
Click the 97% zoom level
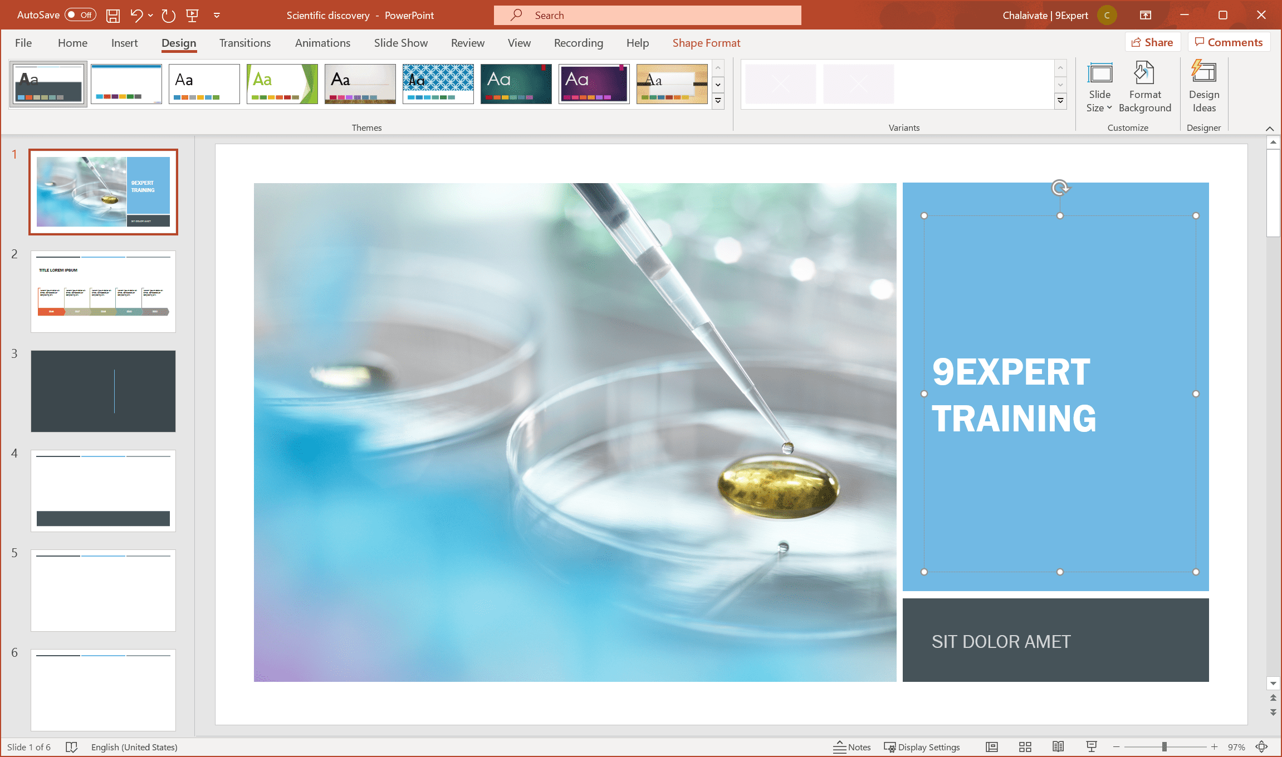1236,747
